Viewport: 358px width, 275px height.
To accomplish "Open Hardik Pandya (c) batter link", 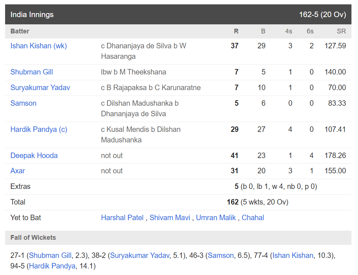I will tap(39, 129).
